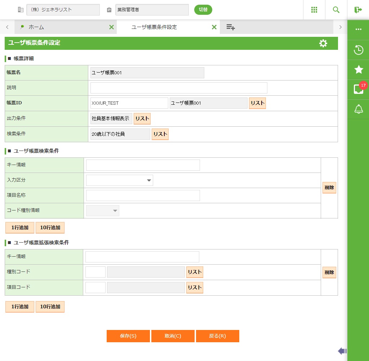Screen dimensions: 369x361
Task: Open settings gear in ユーザ帳票条件設定 header
Action: tap(323, 43)
